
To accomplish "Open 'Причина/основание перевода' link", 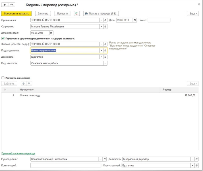I will (18, 153).
